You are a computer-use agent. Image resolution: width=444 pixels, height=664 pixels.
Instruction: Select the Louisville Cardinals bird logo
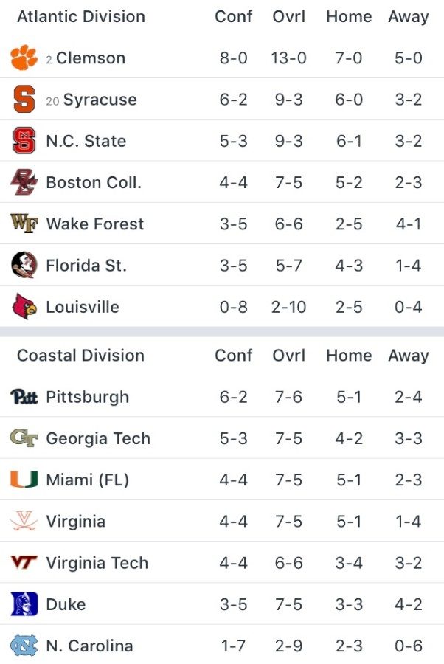(x=24, y=306)
